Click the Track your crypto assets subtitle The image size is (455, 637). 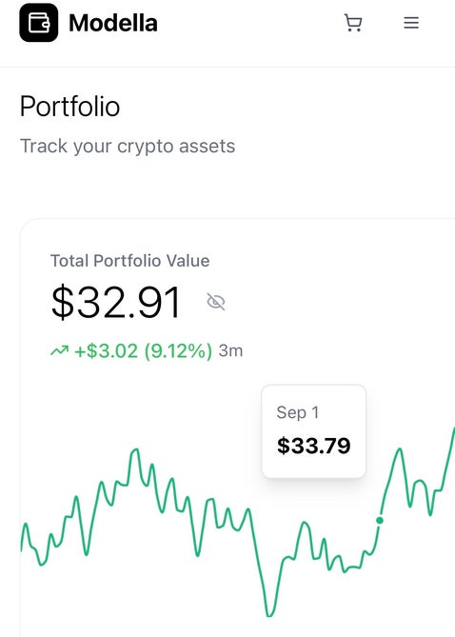pyautogui.click(x=128, y=147)
